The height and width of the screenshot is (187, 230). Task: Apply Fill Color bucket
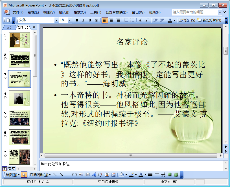coord(122,175)
